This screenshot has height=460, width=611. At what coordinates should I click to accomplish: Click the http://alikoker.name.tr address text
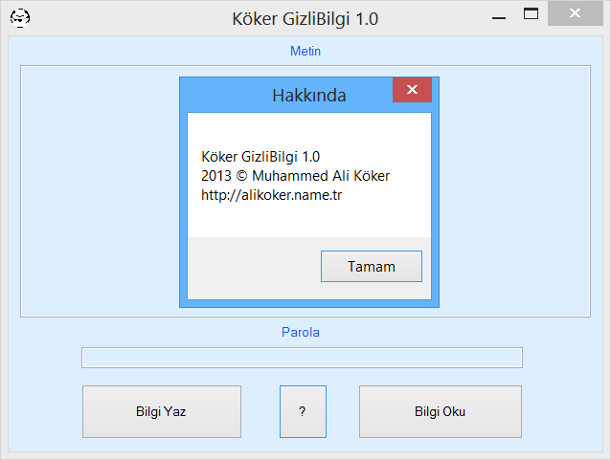(x=272, y=194)
